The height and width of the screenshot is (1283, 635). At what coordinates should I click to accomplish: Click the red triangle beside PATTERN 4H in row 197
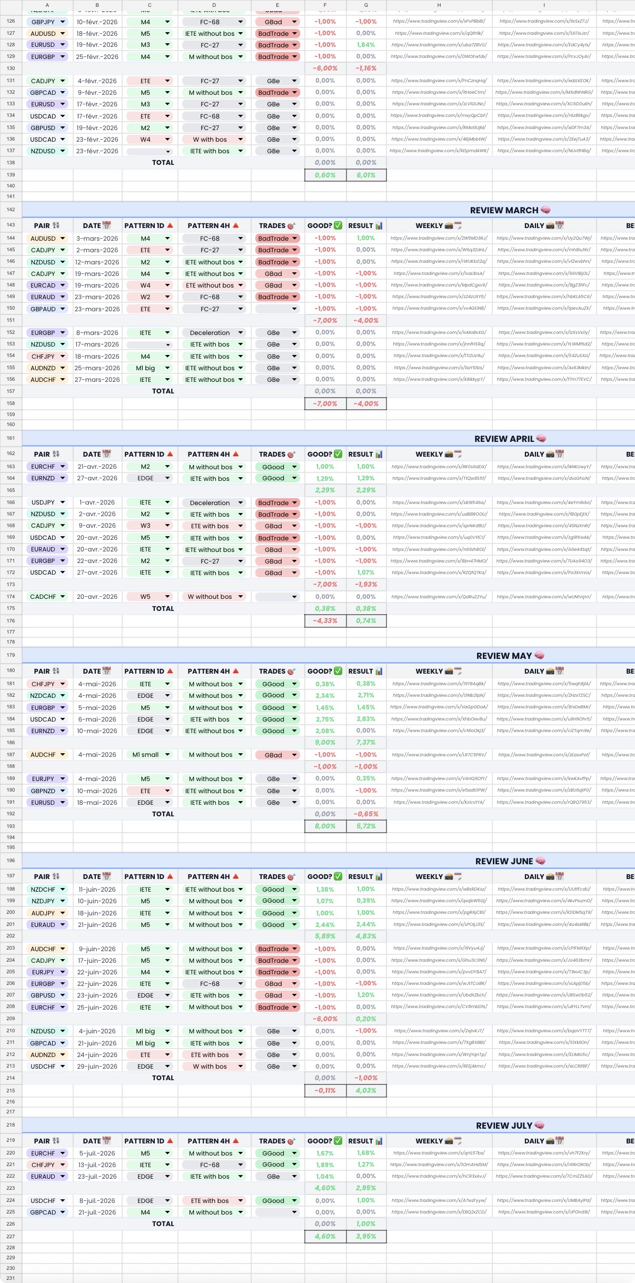pyautogui.click(x=236, y=876)
